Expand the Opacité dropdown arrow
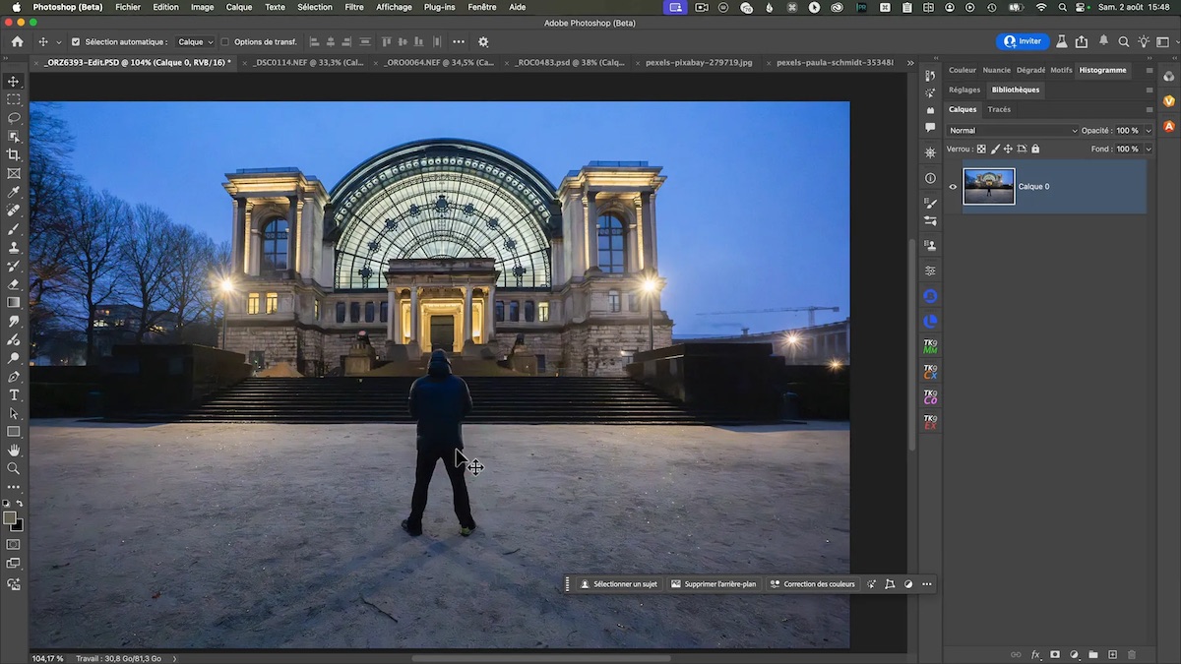This screenshot has width=1181, height=664. 1148,130
